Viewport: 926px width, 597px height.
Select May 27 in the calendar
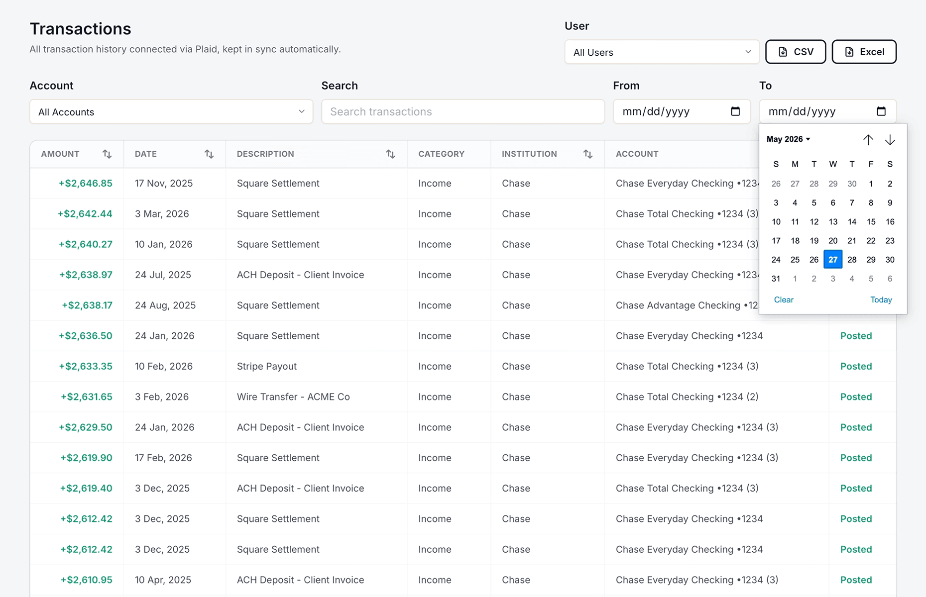tap(833, 259)
